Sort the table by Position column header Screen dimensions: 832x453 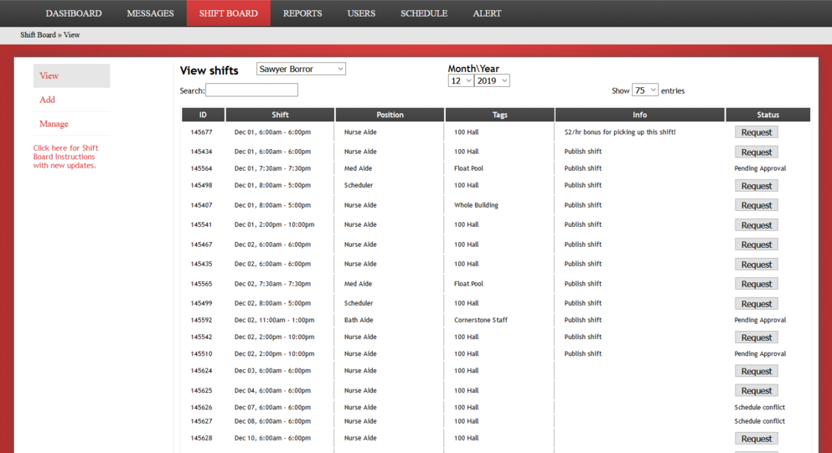390,115
